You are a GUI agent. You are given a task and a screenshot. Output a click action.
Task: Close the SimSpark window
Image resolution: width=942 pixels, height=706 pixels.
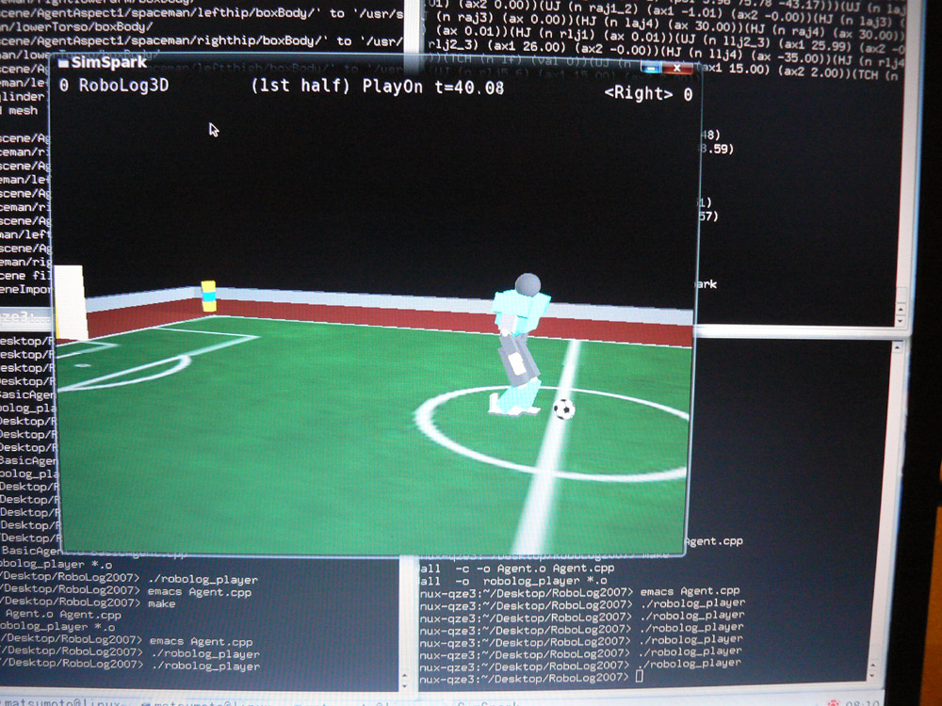(x=677, y=68)
